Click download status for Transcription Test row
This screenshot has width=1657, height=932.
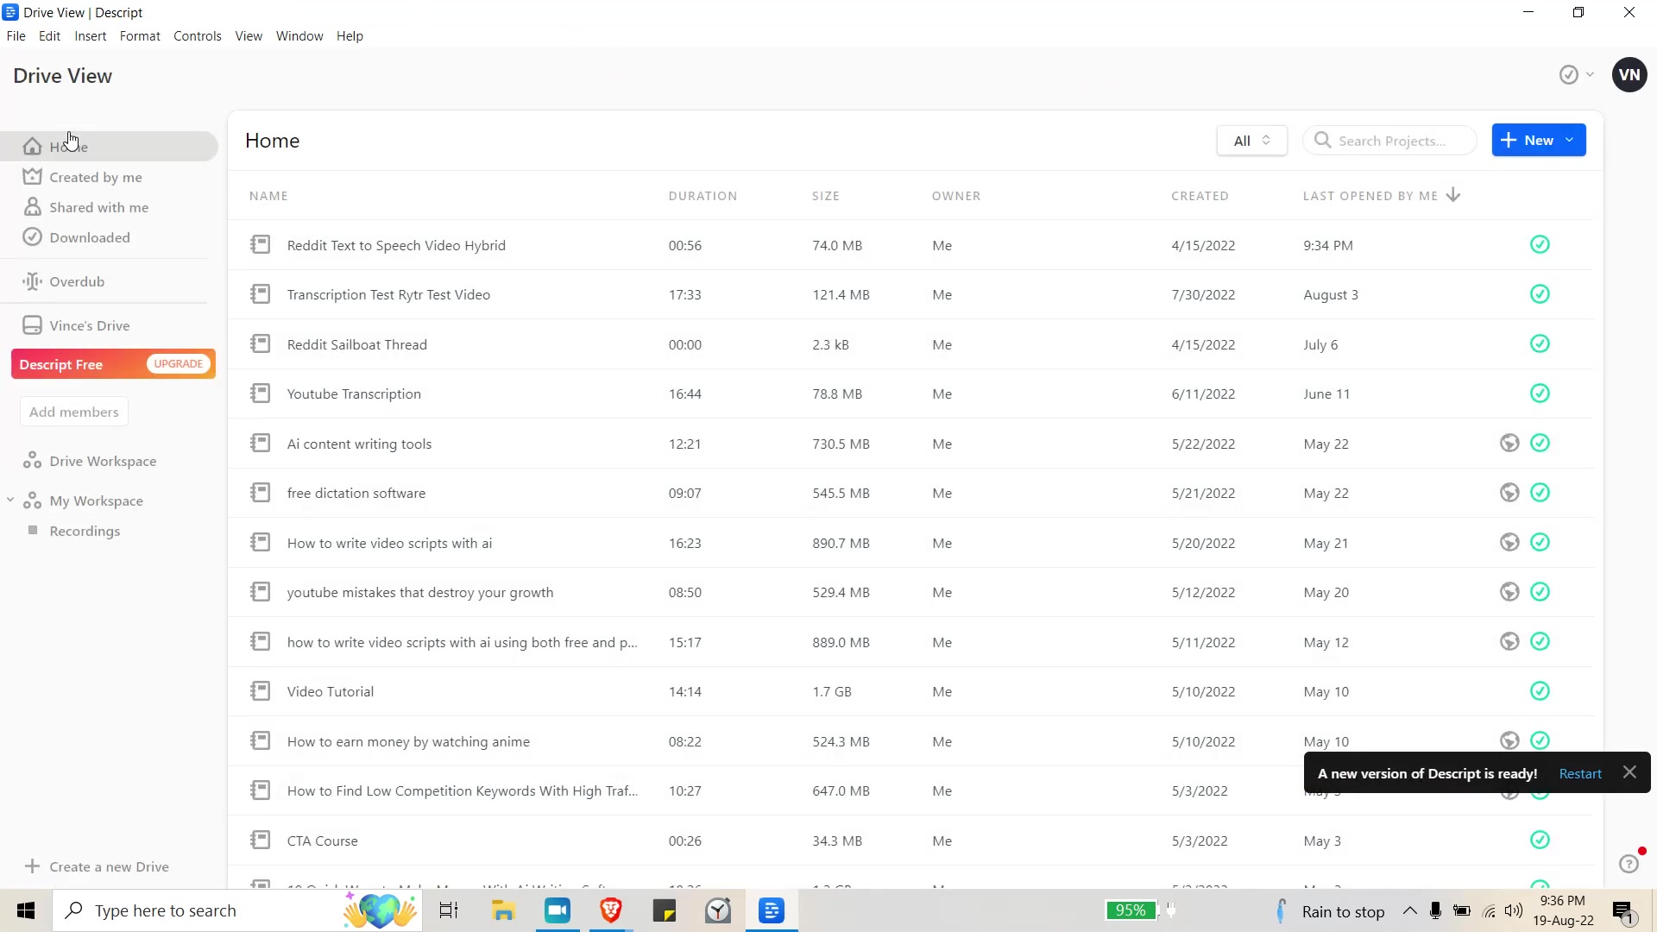(1540, 294)
